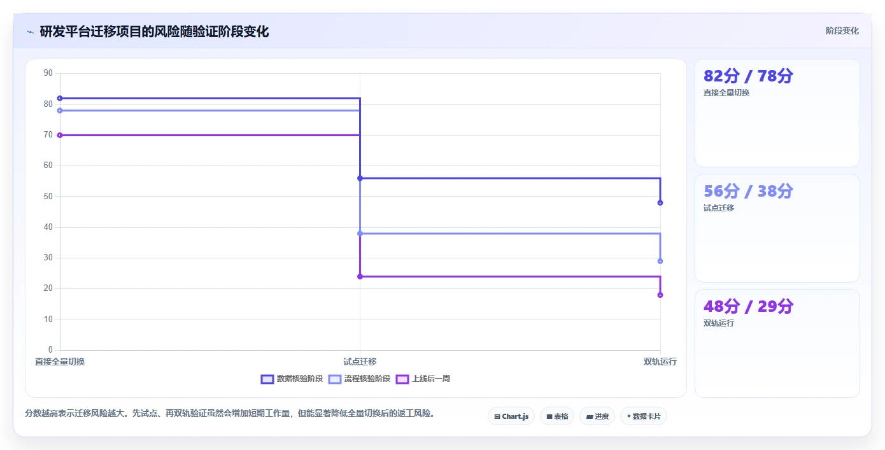Click the 50 y-axis tick label

[x=48, y=197]
